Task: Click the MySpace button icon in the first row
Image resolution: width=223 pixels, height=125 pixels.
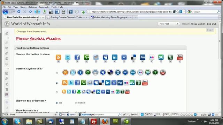Action: [105, 57]
